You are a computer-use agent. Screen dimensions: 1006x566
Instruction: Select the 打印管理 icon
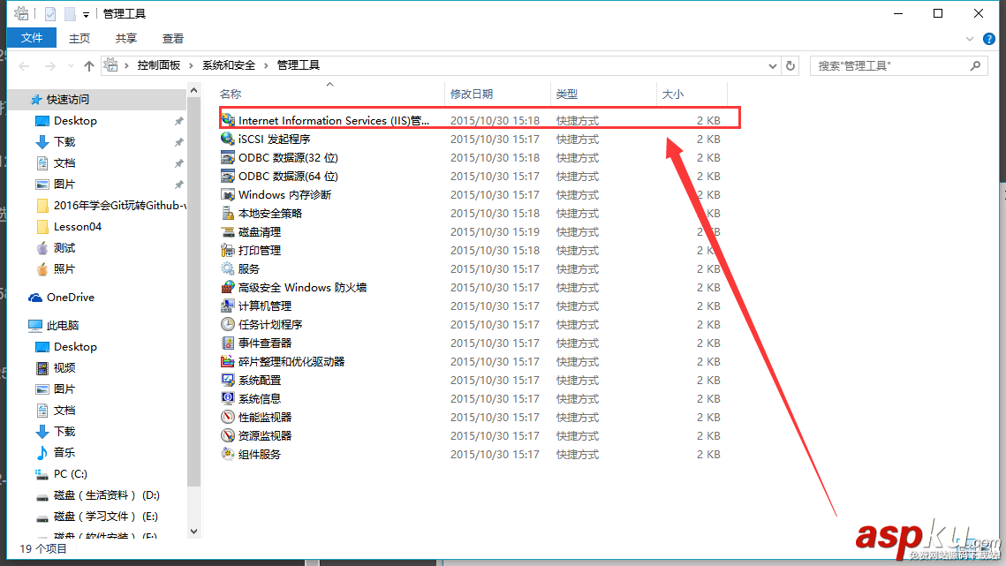(228, 250)
